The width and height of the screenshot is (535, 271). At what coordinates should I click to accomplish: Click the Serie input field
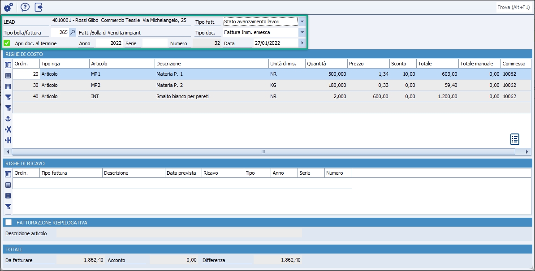click(x=154, y=43)
